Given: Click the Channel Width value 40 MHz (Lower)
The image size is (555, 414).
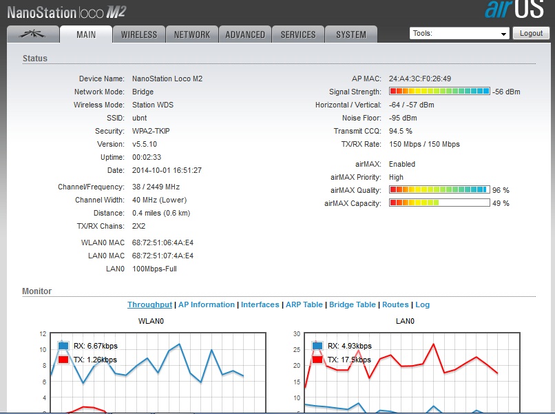Looking at the screenshot, I should (x=160, y=200).
